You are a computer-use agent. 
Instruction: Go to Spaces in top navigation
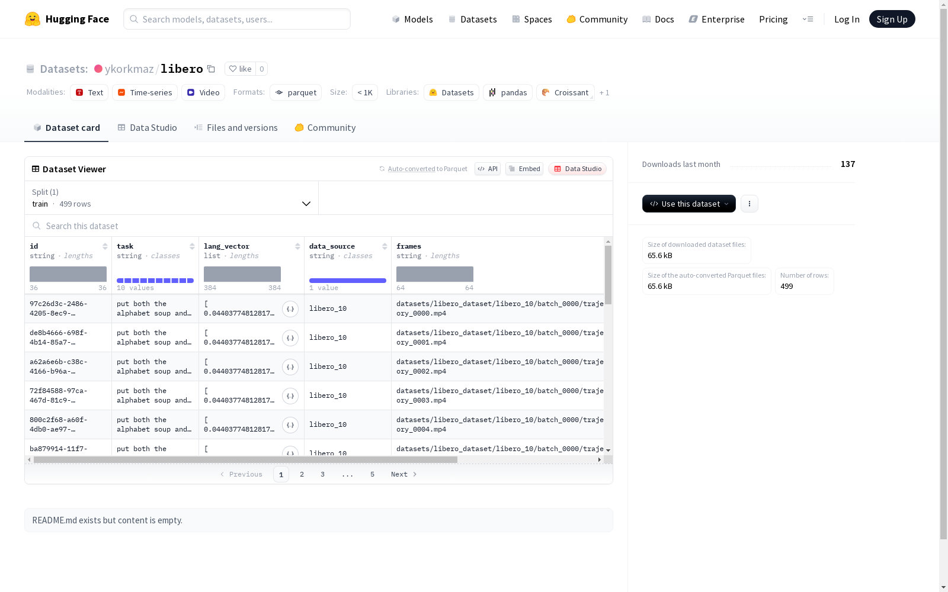532,19
